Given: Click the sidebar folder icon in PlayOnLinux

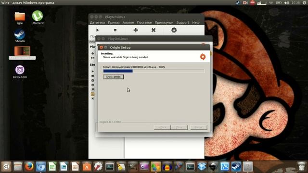Looking at the screenshot, I should (93, 94).
